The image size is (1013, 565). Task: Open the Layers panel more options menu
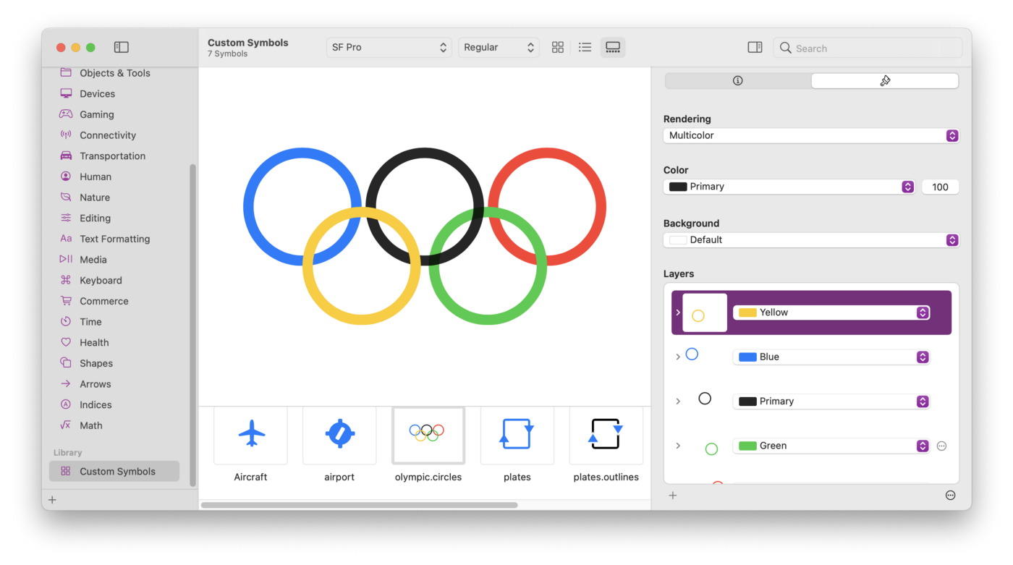coord(950,496)
